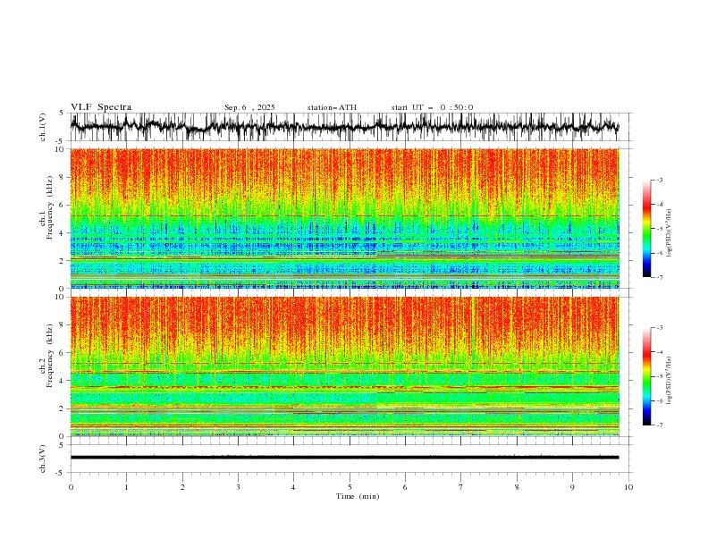
Task: Click time axis tick label "7"
Action: click(461, 487)
